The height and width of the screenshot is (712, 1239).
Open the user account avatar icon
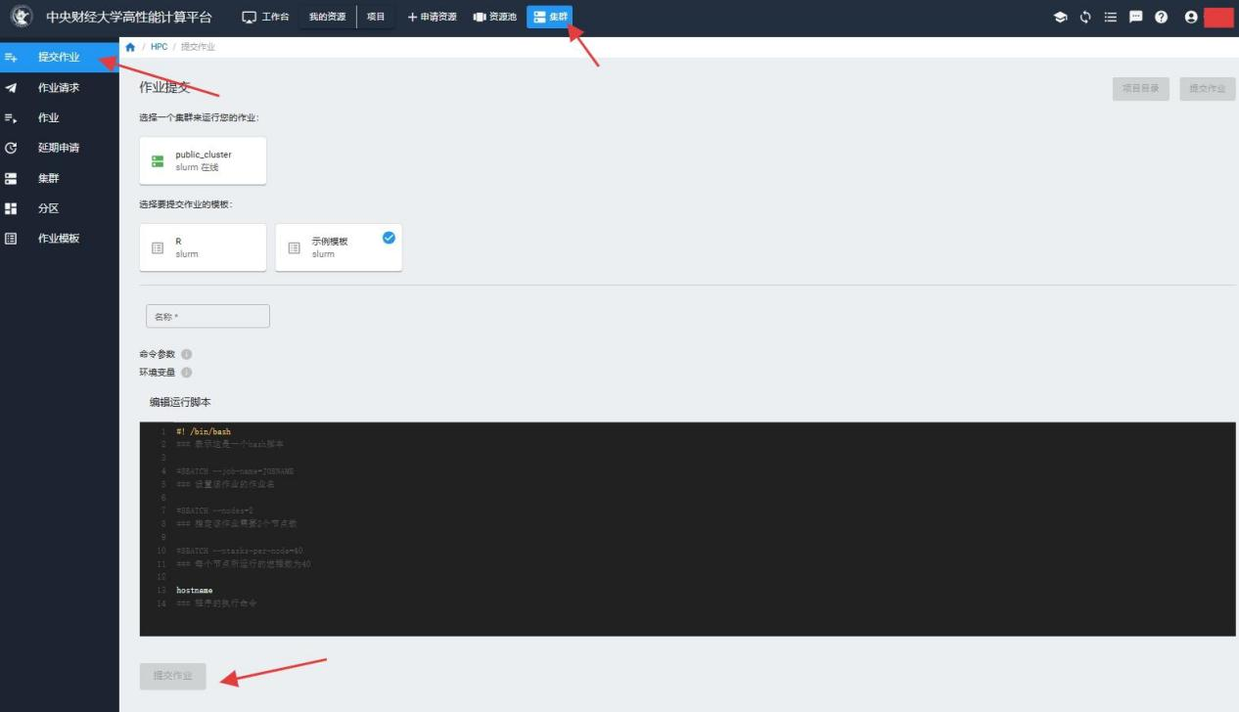tap(1190, 17)
